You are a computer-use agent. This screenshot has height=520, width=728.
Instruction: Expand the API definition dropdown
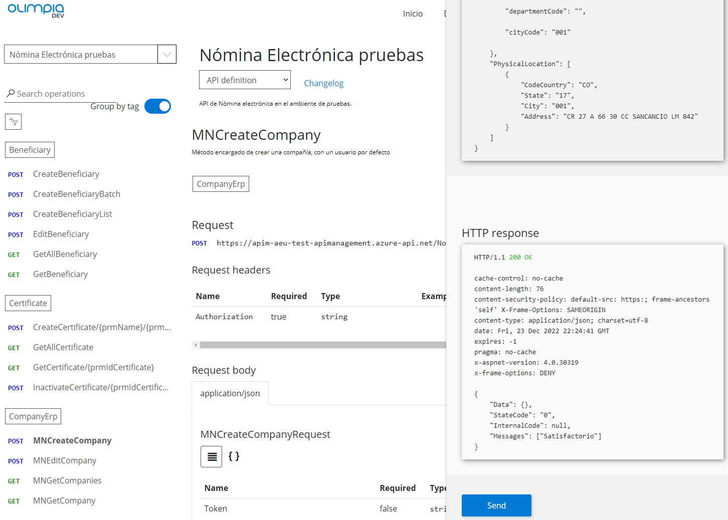point(245,80)
